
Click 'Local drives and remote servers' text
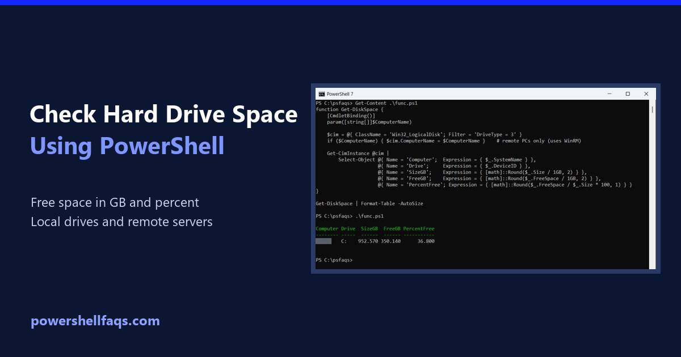pos(122,222)
